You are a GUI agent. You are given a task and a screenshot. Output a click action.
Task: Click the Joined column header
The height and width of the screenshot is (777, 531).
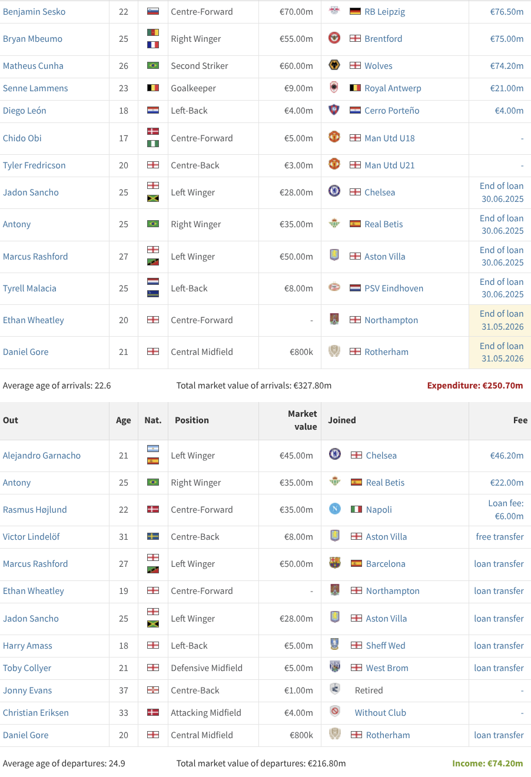coord(342,420)
